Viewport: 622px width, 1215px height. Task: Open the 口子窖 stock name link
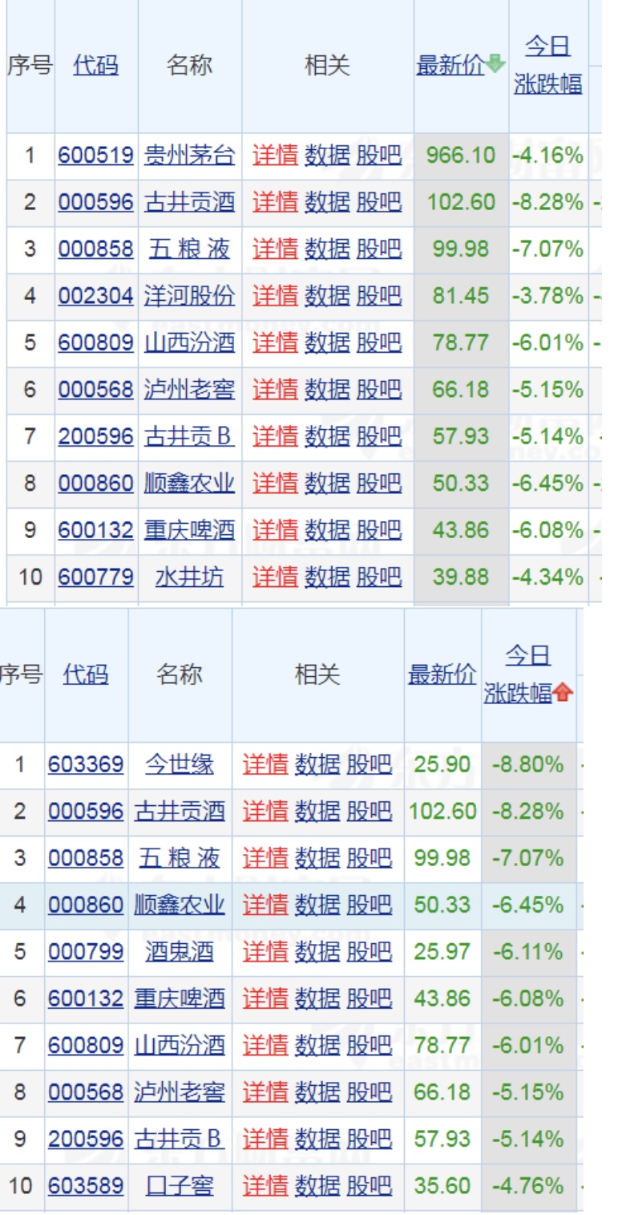[180, 1185]
